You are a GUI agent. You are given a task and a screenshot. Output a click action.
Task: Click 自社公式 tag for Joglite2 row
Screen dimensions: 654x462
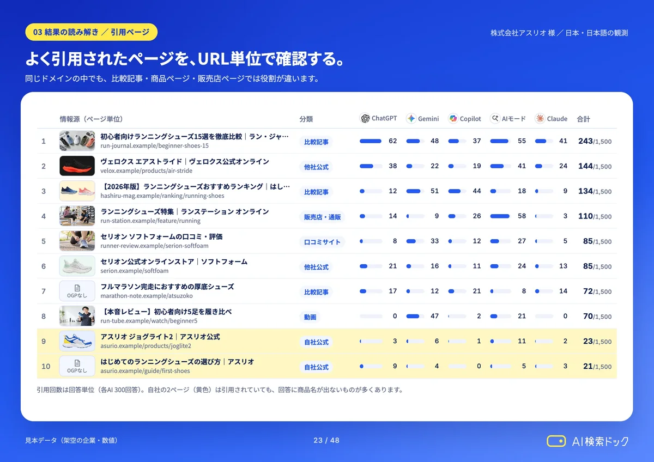coord(316,342)
